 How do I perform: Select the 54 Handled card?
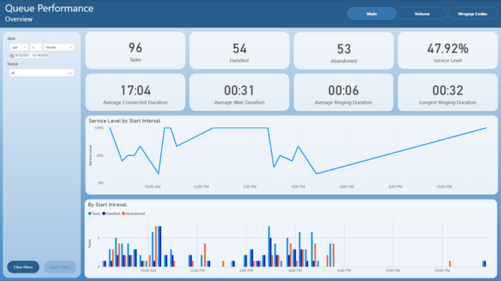click(239, 50)
